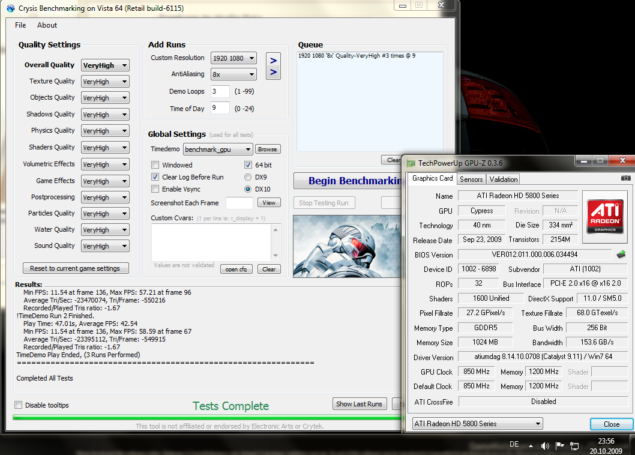Click Close button in GPU-Z

point(612,424)
